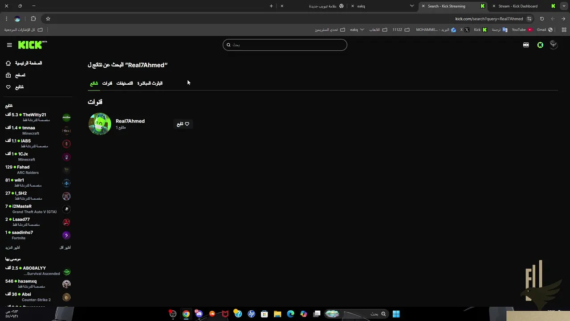Open OBS Studio from taskbar
The width and height of the screenshot is (570, 321).
[x=173, y=314]
